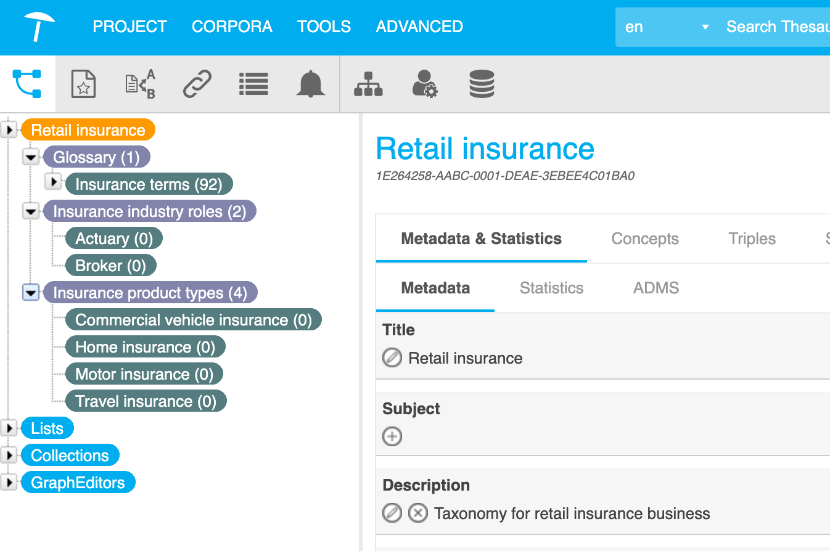Open the CORPORA menu
Screen dimensions: 830x551
232,27
